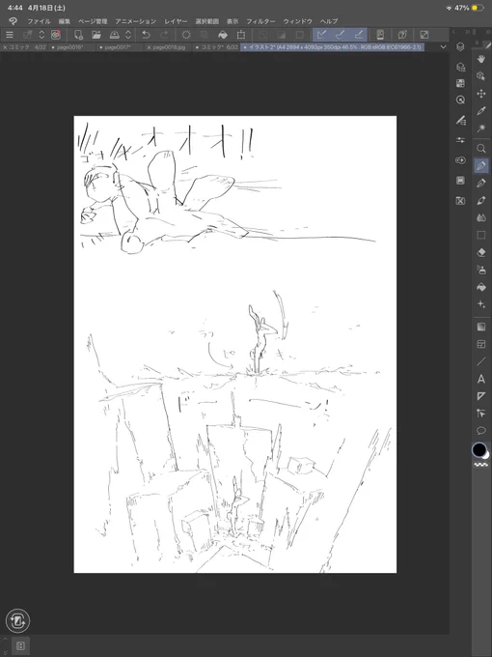Viewport: 492px width, 657px height.
Task: Expand the canvas tab list chevron
Action: click(x=443, y=47)
